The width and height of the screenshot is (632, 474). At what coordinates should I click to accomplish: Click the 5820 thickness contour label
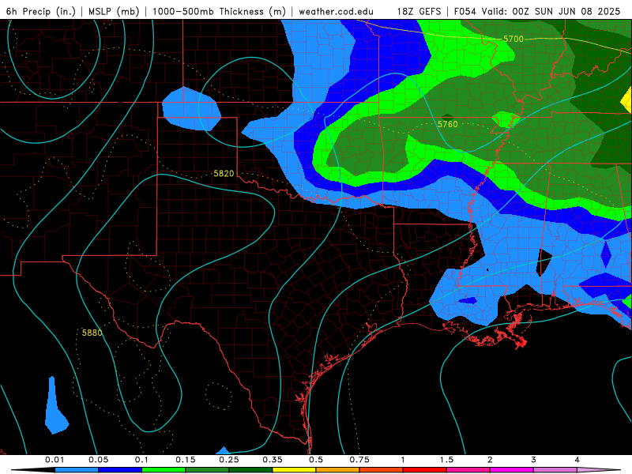pos(224,174)
